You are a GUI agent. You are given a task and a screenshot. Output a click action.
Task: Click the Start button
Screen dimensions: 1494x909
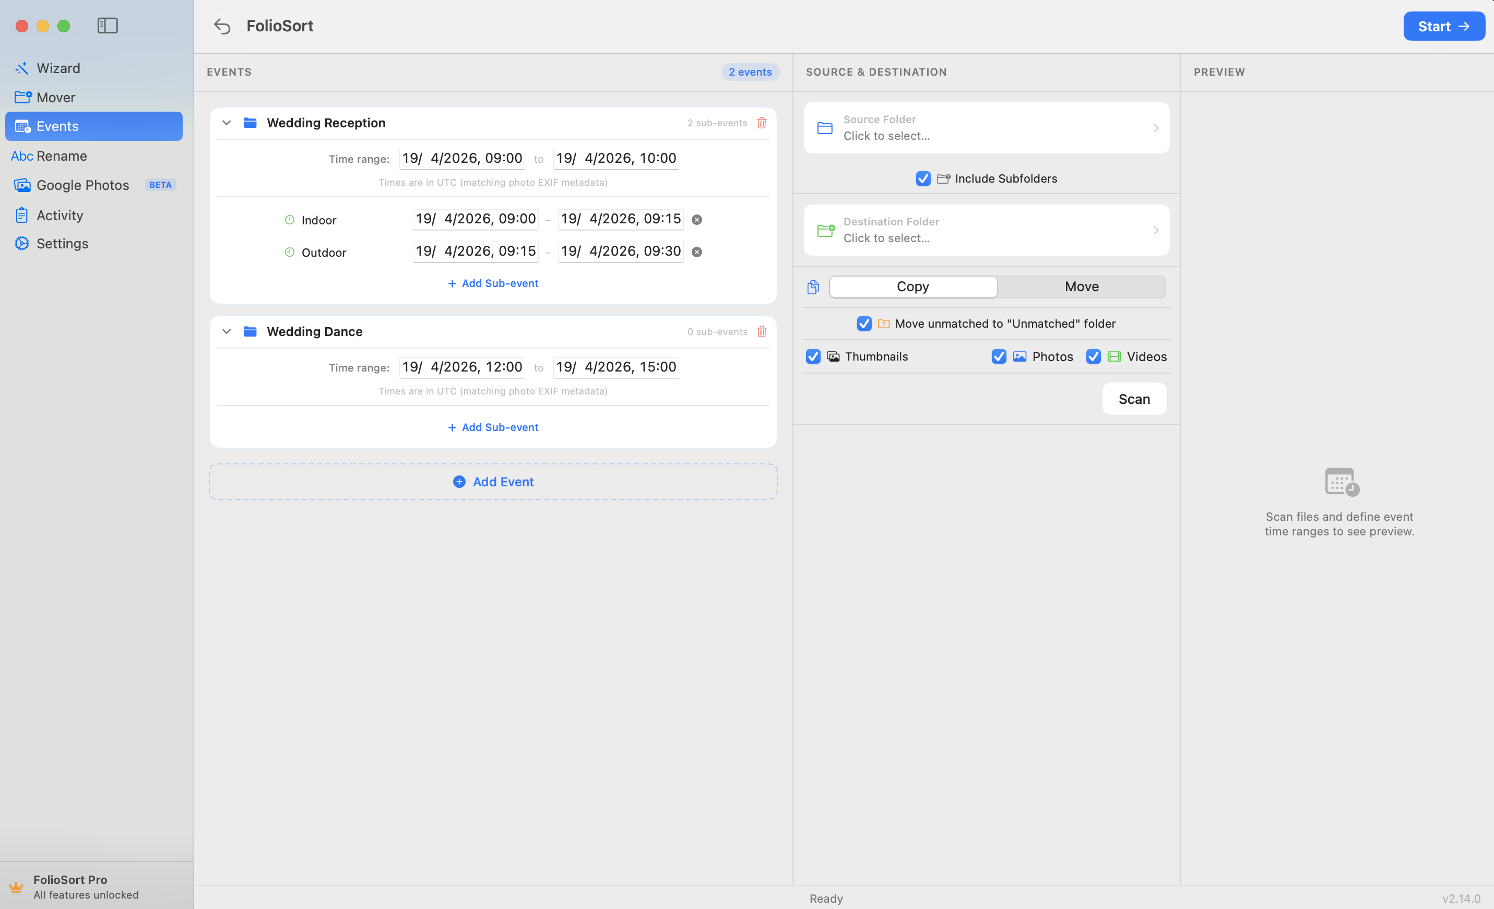(1444, 26)
